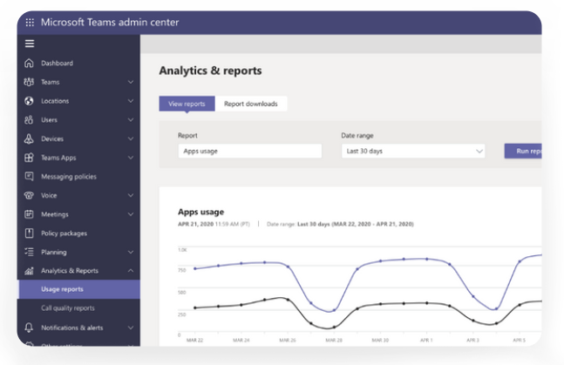Click the Analytics & reports page heading
Image resolution: width=564 pixels, height=365 pixels.
click(x=210, y=71)
